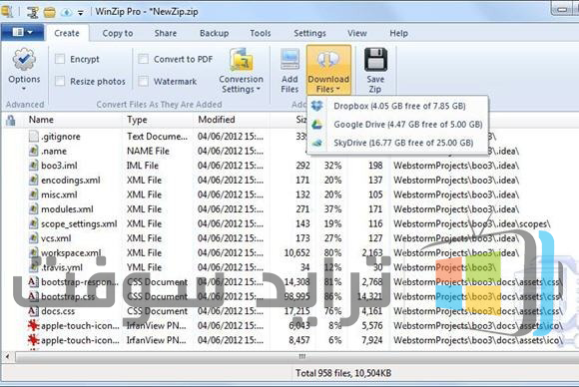Click the misc.xml file icon
The image size is (579, 387).
point(34,194)
